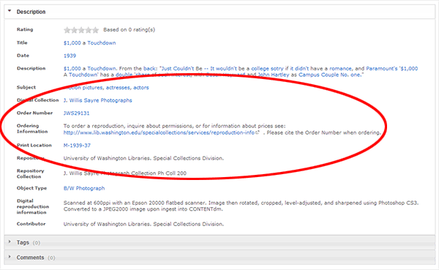
Task: Collapse the Description section triangle
Action: pos(10,11)
